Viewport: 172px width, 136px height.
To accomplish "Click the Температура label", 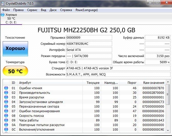I will pyautogui.click(x=15, y=62).
